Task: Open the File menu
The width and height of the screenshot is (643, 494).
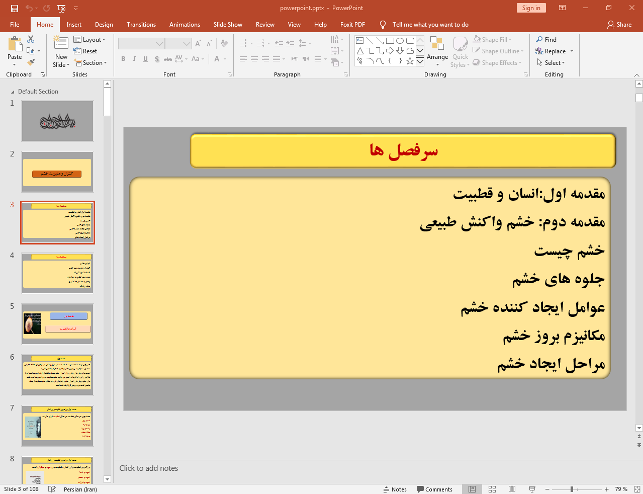Action: (15, 24)
